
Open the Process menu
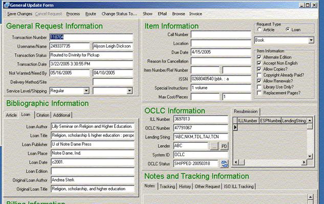click(x=73, y=14)
